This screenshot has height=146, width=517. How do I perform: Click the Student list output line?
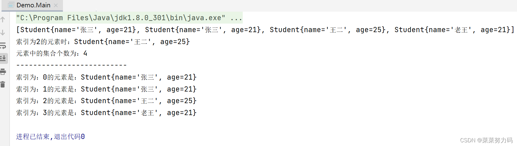[265, 30]
